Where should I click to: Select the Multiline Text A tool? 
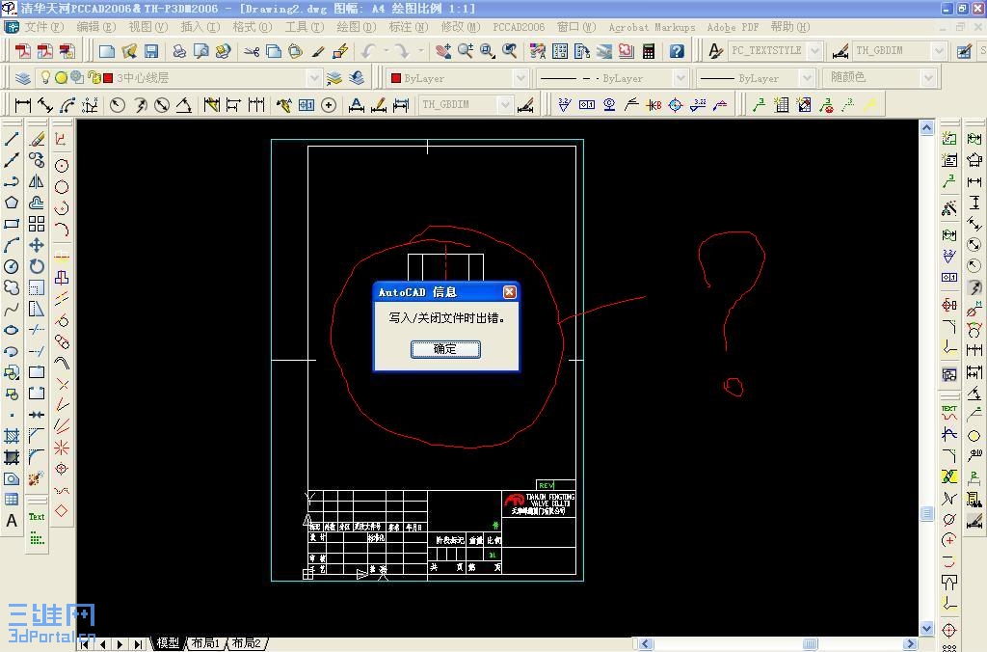pos(12,521)
